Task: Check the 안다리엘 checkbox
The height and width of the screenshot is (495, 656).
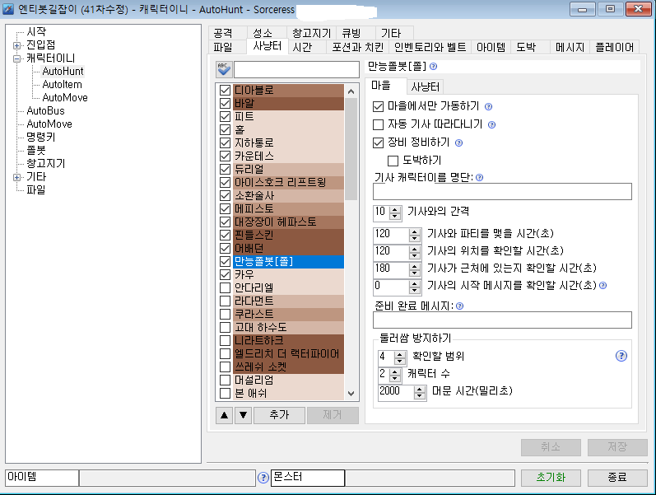Action: [x=225, y=287]
